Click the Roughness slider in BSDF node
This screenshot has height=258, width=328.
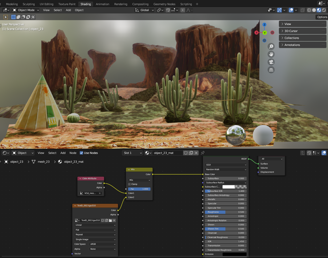[226, 212]
